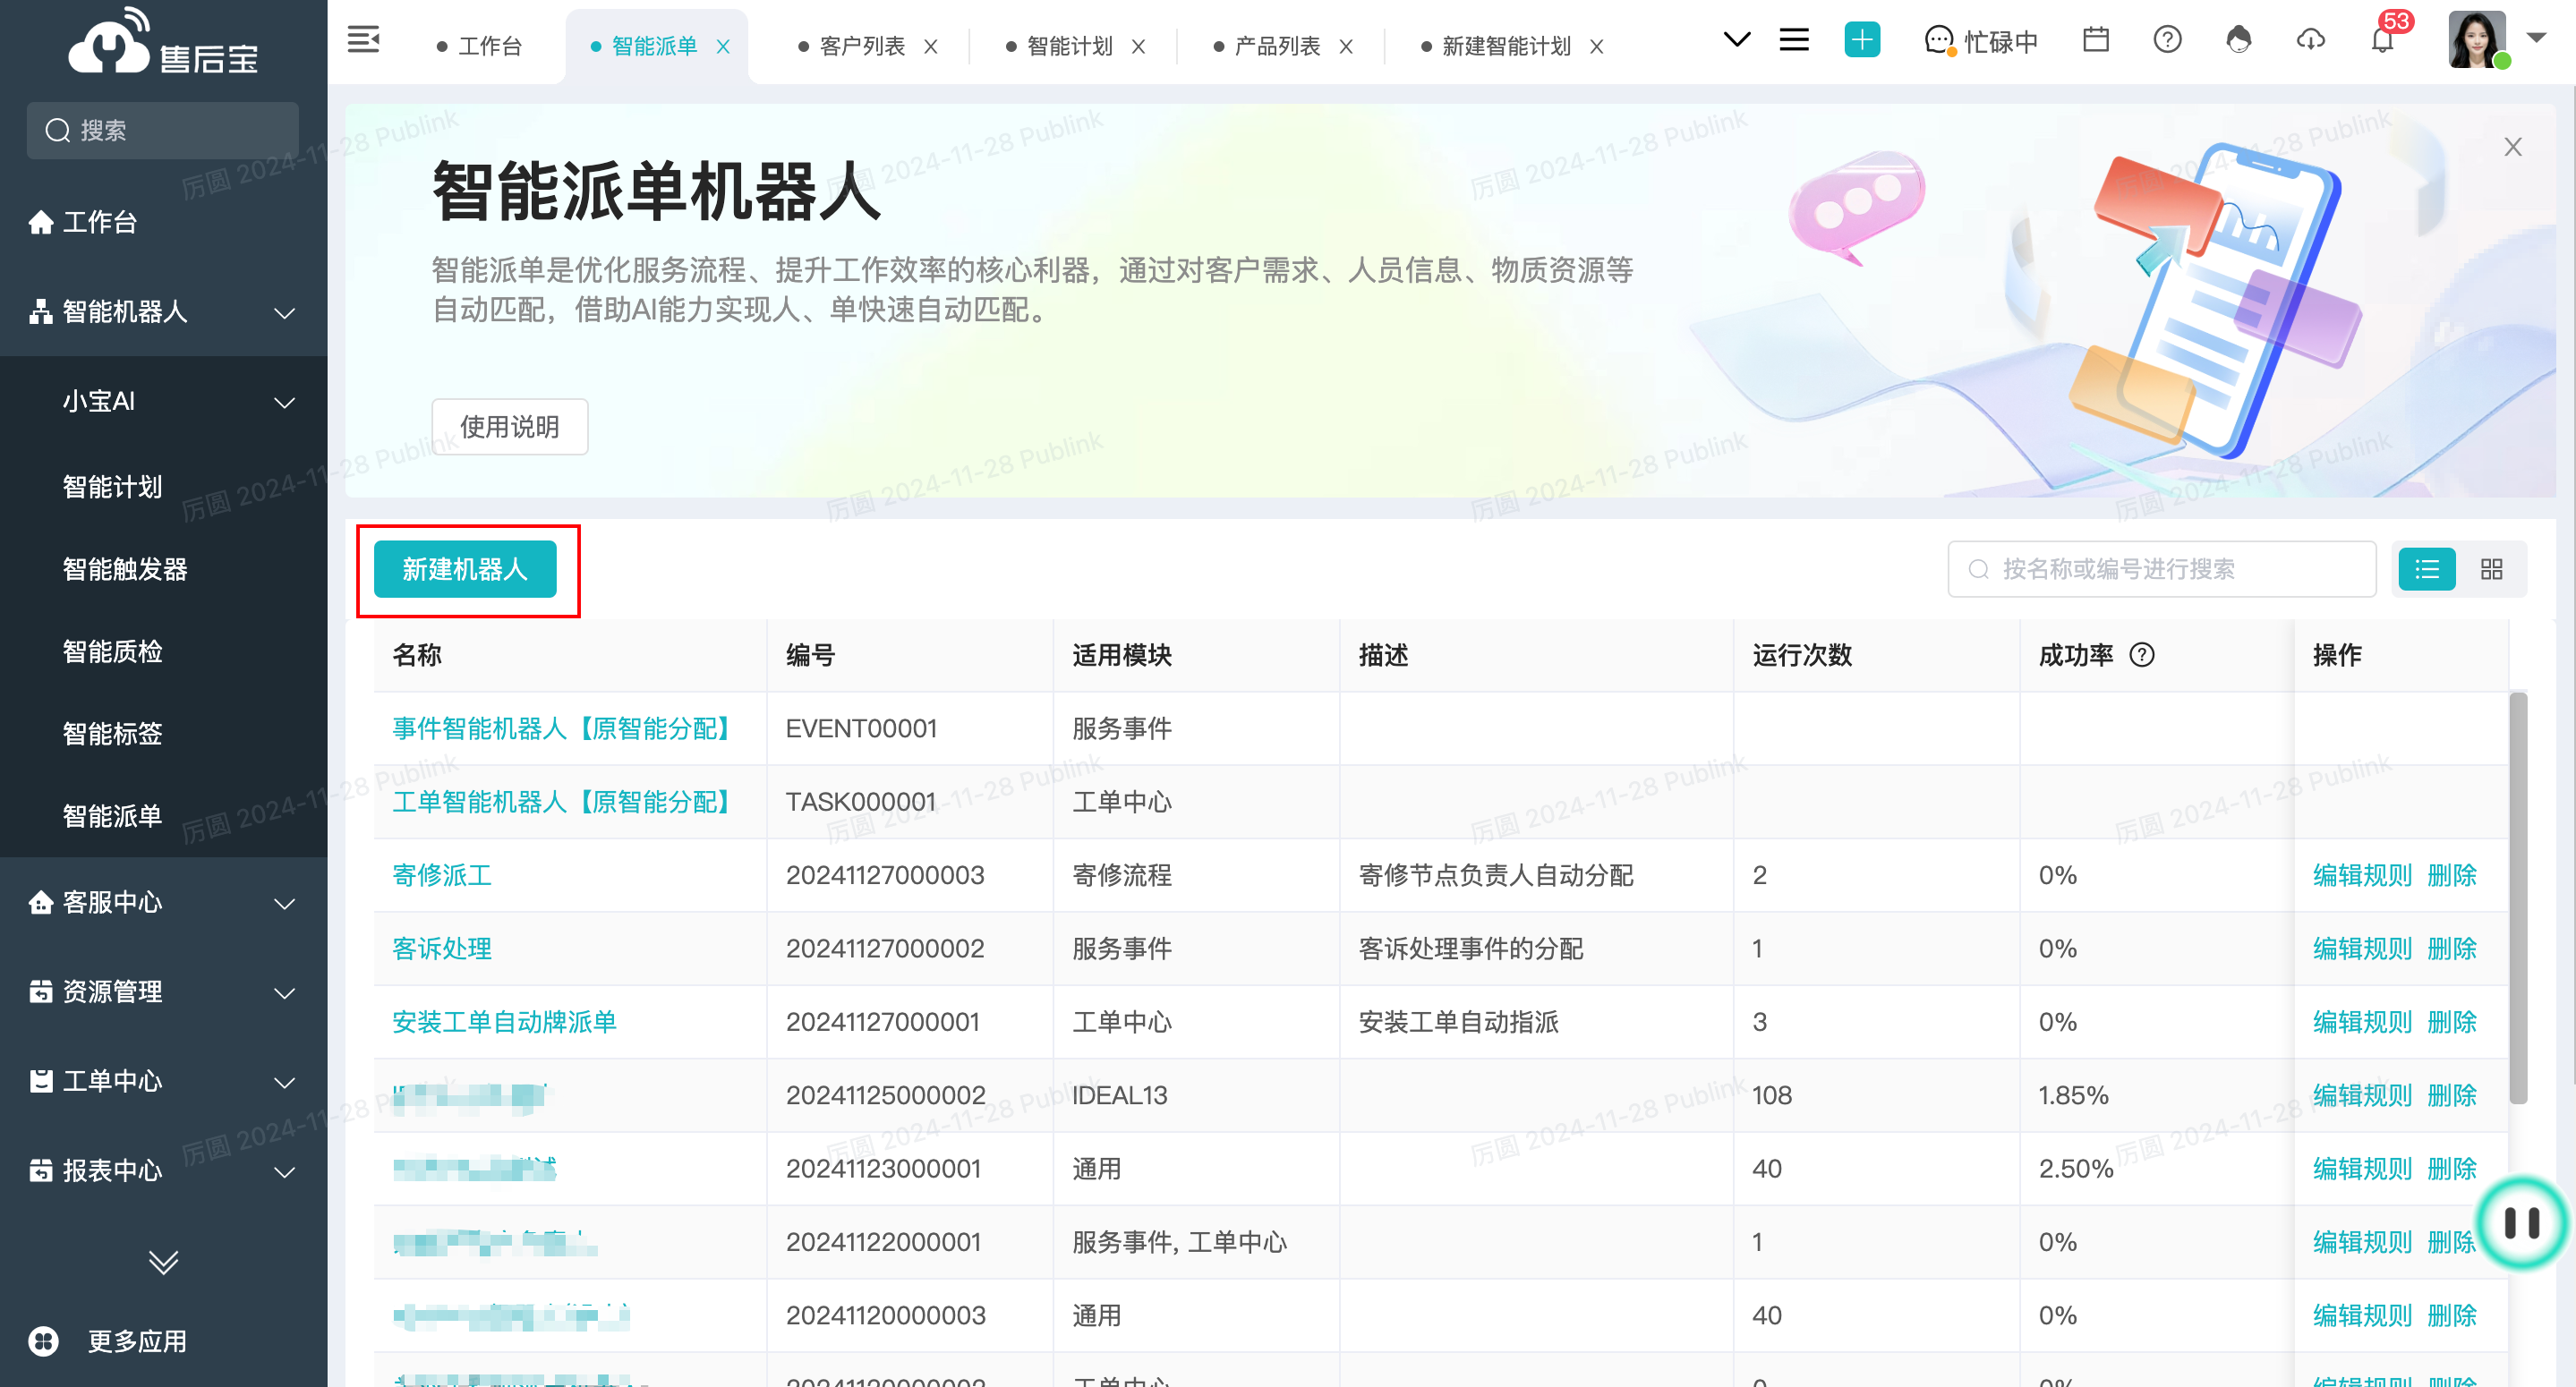The image size is (2576, 1387).
Task: Open 智能计划 in the sidebar
Action: coord(112,487)
